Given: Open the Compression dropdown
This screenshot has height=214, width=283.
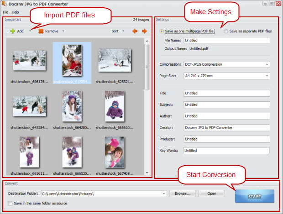Looking at the screenshot, I should pos(226,64).
